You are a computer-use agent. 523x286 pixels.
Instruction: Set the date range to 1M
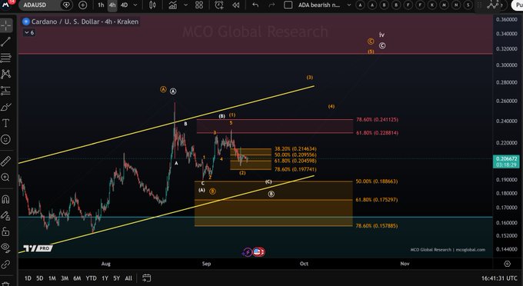52,278
